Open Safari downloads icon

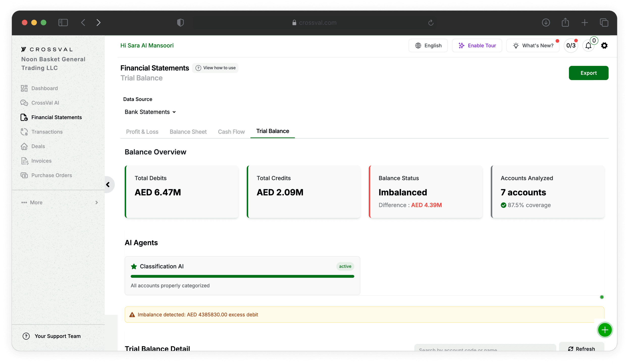(546, 23)
